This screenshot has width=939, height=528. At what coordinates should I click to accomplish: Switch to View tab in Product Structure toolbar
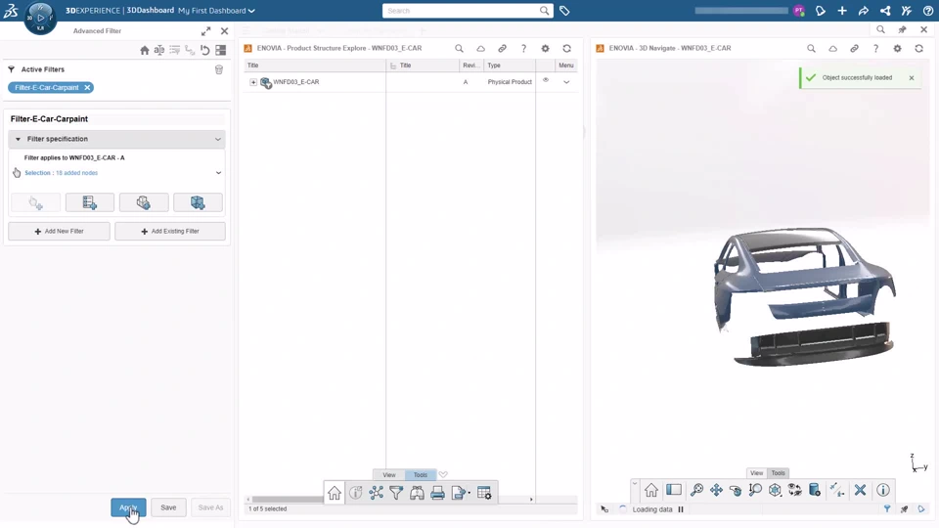389,475
